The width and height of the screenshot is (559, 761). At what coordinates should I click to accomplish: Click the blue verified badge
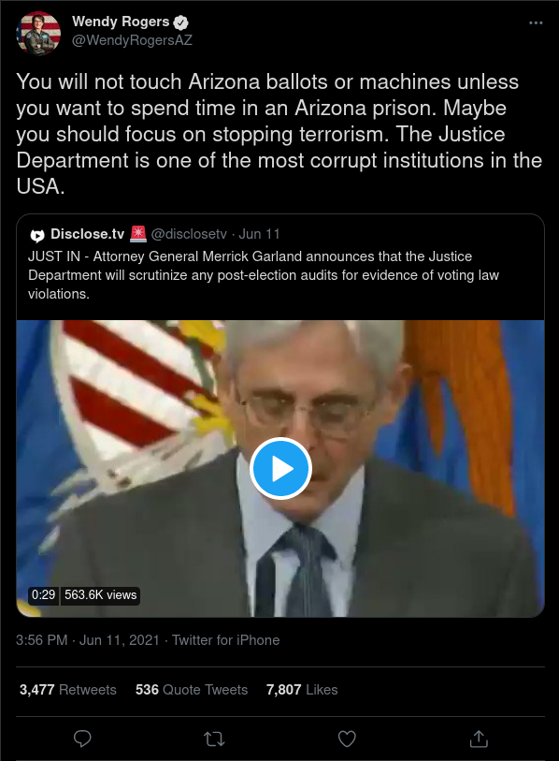coord(181,22)
